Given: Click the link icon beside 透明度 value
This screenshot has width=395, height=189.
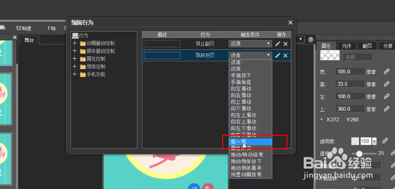Looking at the screenshot, I should [x=385, y=141].
